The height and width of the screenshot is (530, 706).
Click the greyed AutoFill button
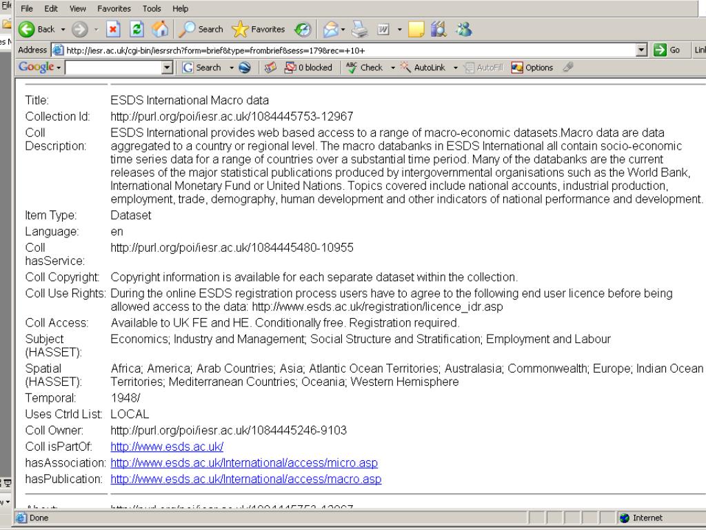[x=483, y=68]
